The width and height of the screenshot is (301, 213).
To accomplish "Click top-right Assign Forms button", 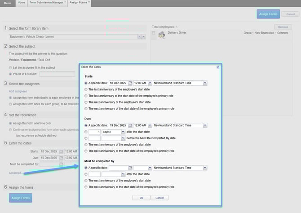I will click(268, 14).
